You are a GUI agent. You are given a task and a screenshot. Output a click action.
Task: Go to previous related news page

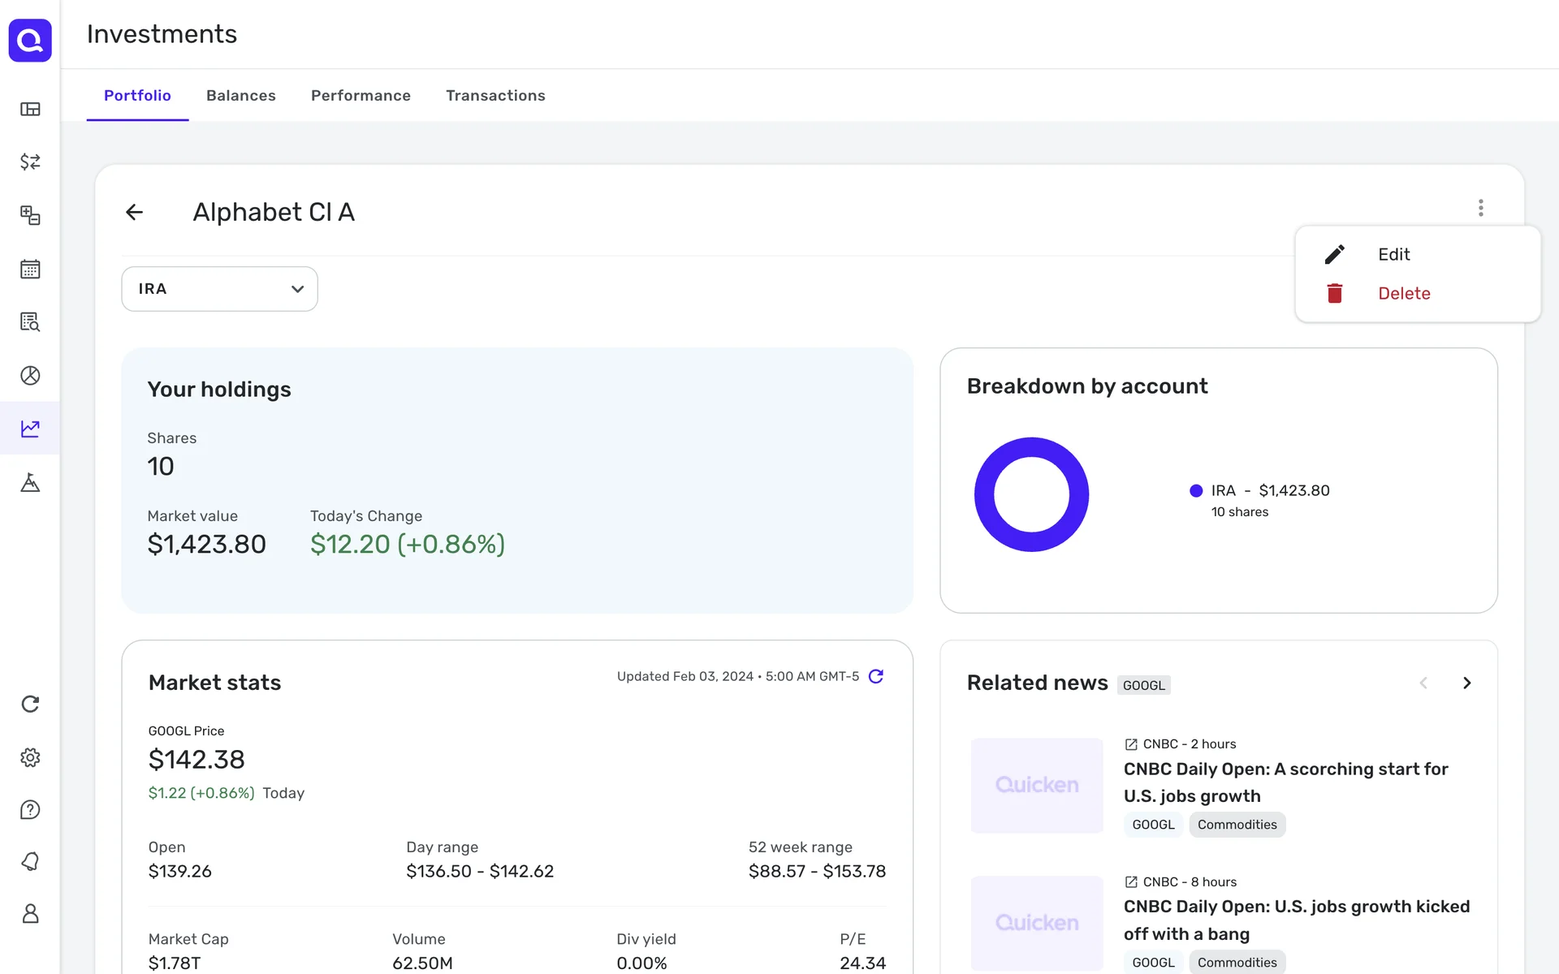click(1423, 683)
